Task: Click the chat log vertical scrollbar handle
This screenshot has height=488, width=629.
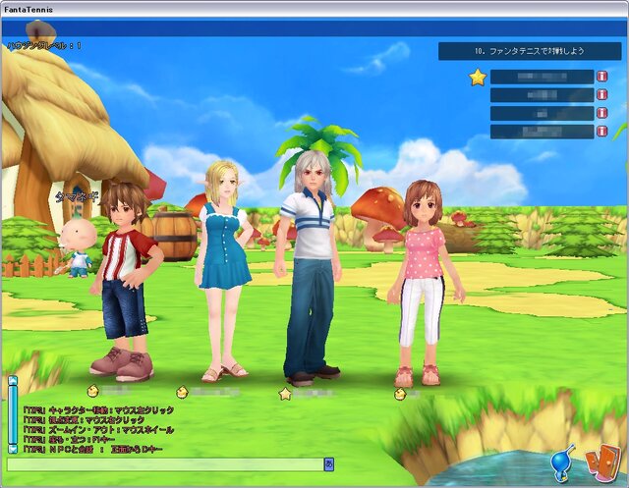Action: pos(13,414)
